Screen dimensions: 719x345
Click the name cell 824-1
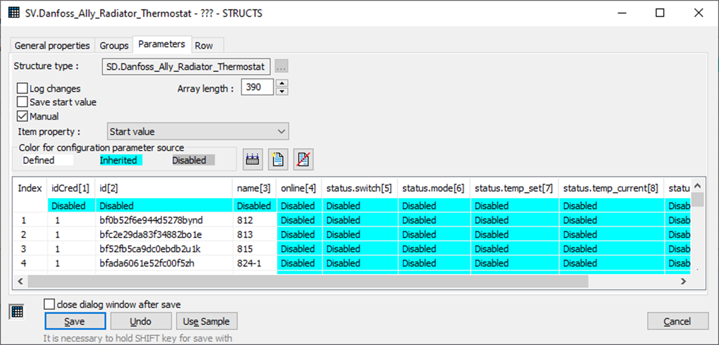[255, 263]
